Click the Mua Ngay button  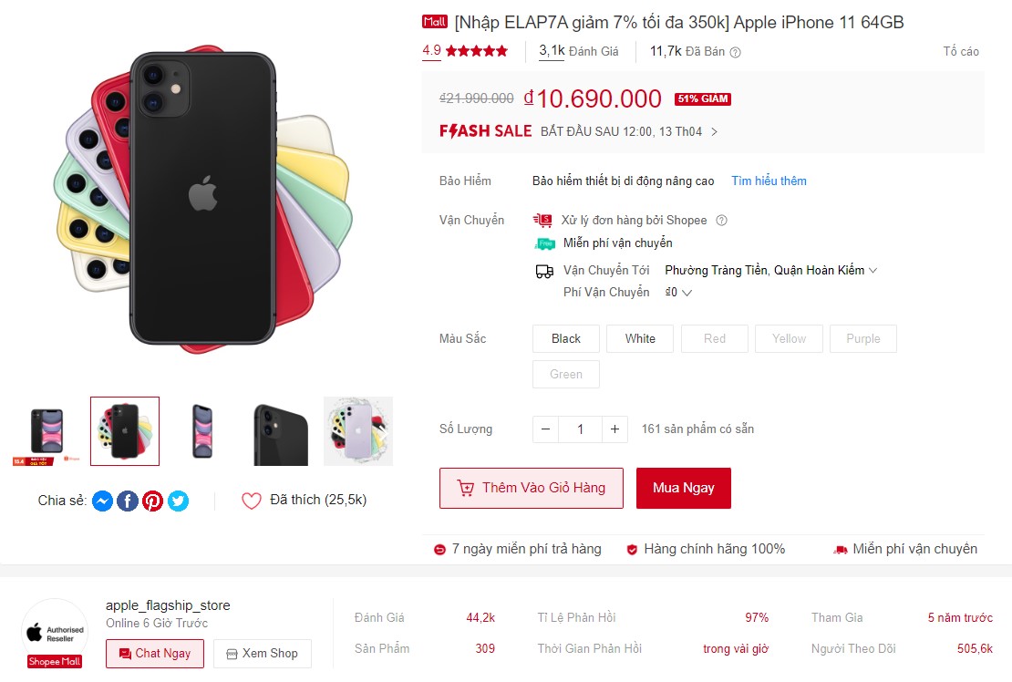pyautogui.click(x=684, y=488)
